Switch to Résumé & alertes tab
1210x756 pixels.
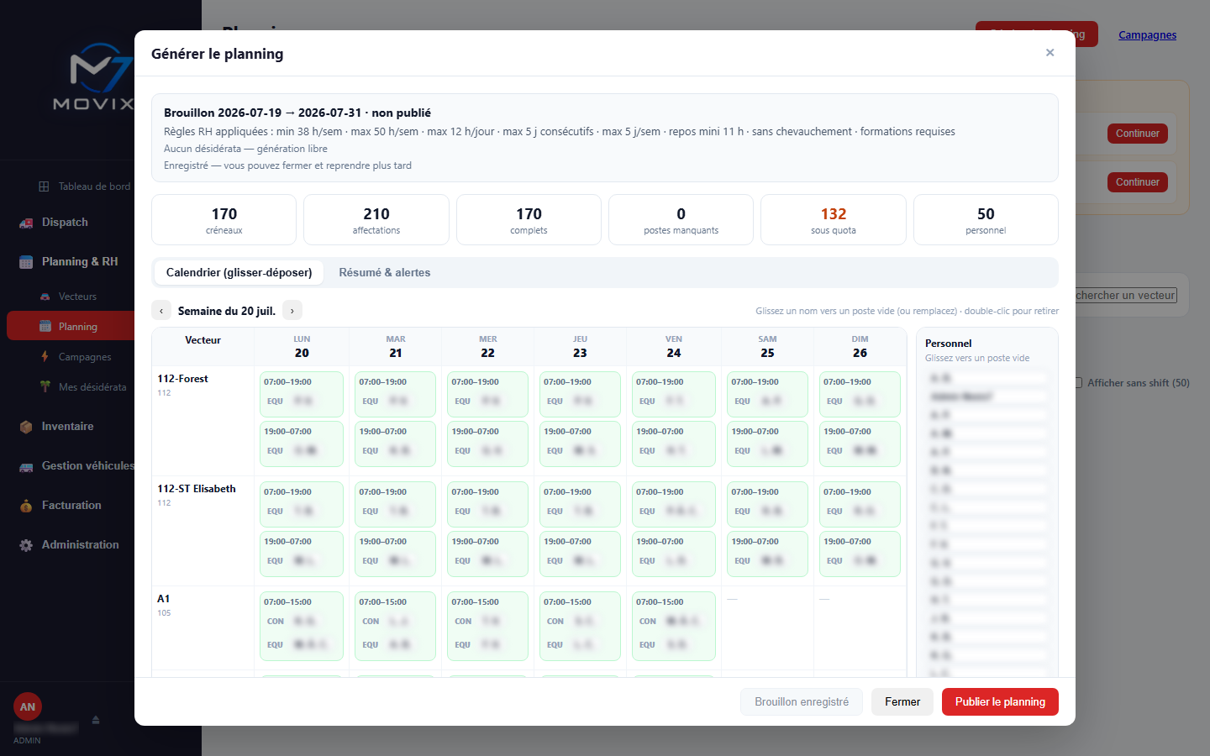[385, 272]
